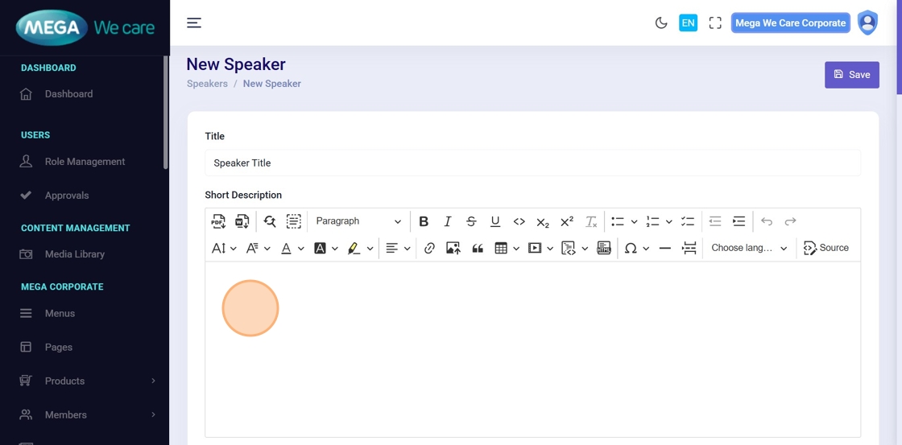Toggle dark mode with moon icon
The image size is (902, 445).
pos(661,23)
